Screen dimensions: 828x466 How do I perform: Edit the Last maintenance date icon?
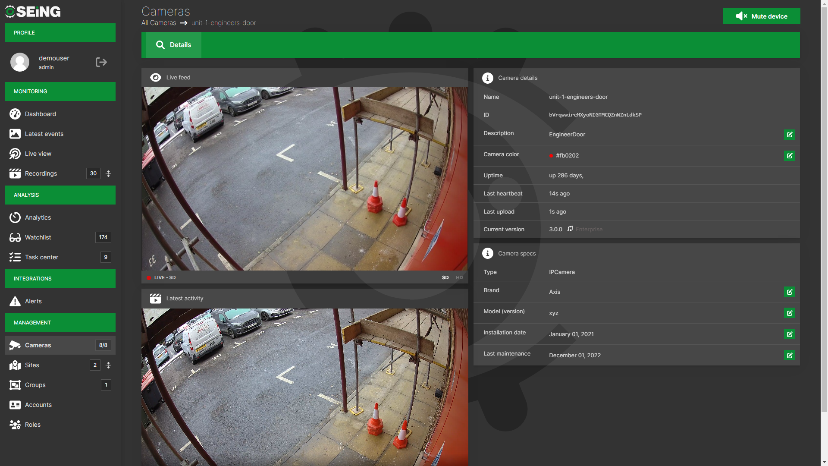(789, 356)
